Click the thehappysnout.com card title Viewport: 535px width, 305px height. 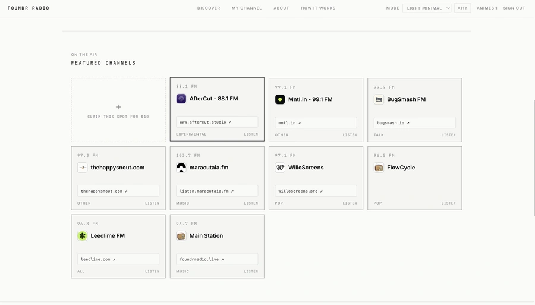tap(117, 168)
